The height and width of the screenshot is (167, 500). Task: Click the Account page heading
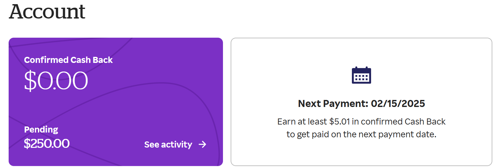pos(47,11)
